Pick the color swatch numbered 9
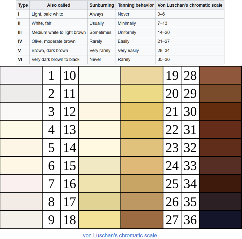242x239 pixels. [21, 220]
